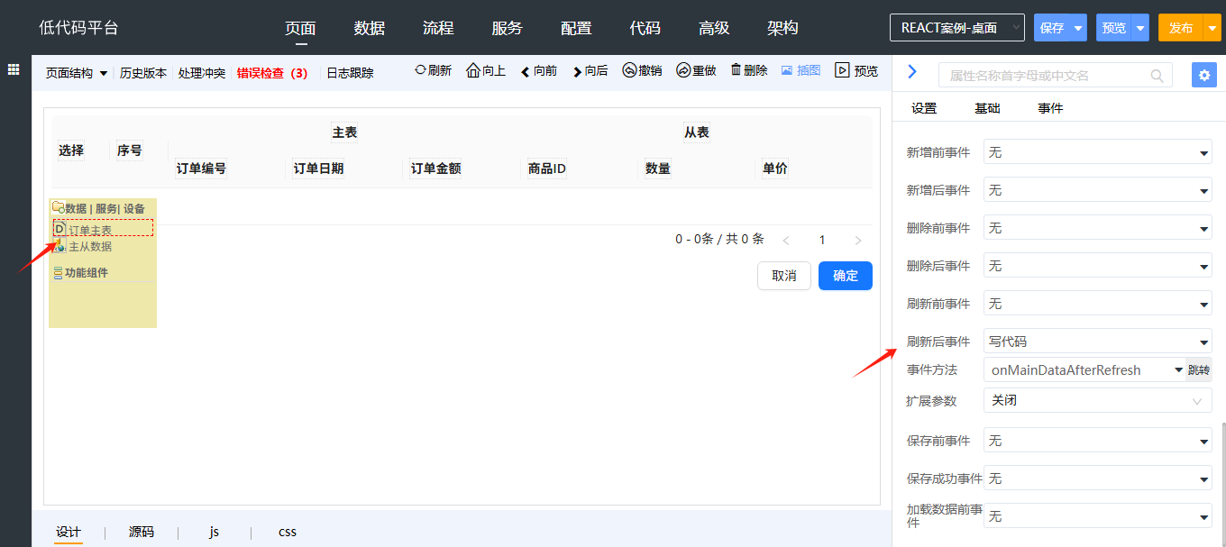This screenshot has width=1226, height=547.
Task: Undo using the 撤销 toolbar icon
Action: 642,70
